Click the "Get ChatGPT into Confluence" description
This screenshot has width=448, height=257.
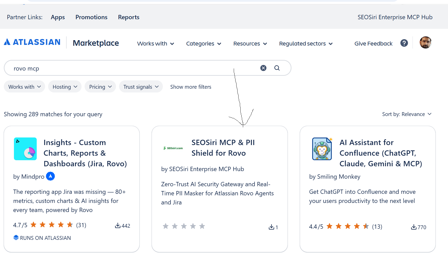pos(362,196)
